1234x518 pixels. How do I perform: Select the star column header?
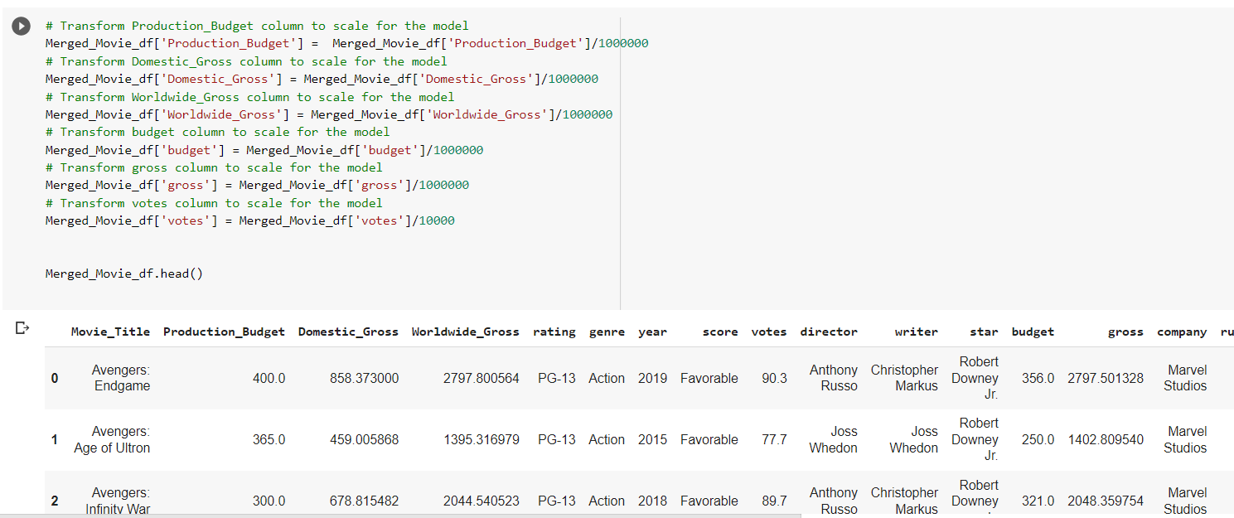(985, 332)
